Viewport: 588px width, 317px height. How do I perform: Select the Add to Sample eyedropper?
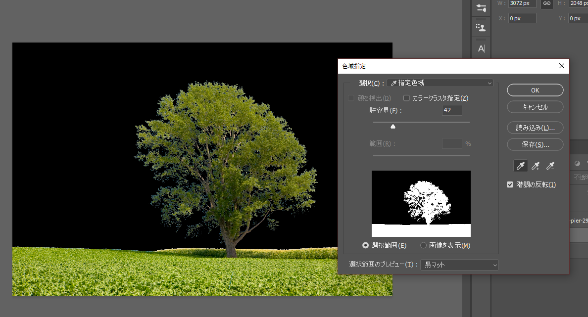point(535,166)
